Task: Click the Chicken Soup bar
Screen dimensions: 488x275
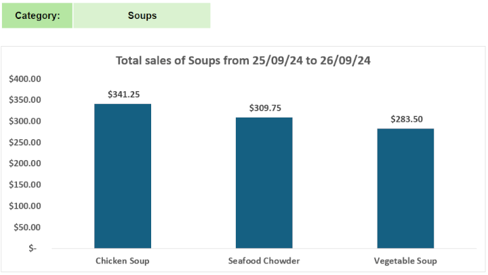Action: (123, 176)
